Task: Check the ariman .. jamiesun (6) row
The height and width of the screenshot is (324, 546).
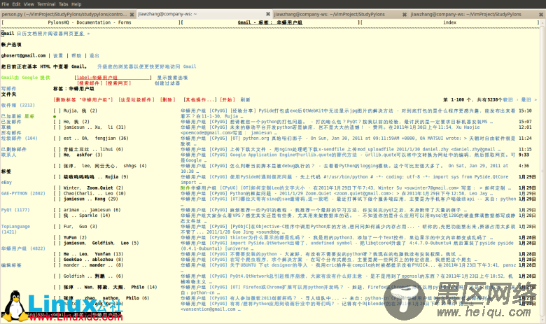Action: coord(57,210)
